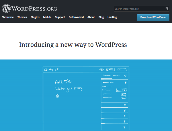Screen dimensions: 172x131
Task: Select the Introducing a new way heading
Action: point(73,45)
